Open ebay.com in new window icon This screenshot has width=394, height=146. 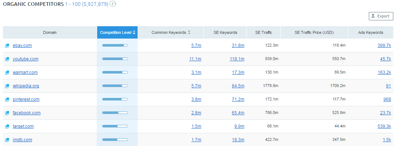coord(7,46)
